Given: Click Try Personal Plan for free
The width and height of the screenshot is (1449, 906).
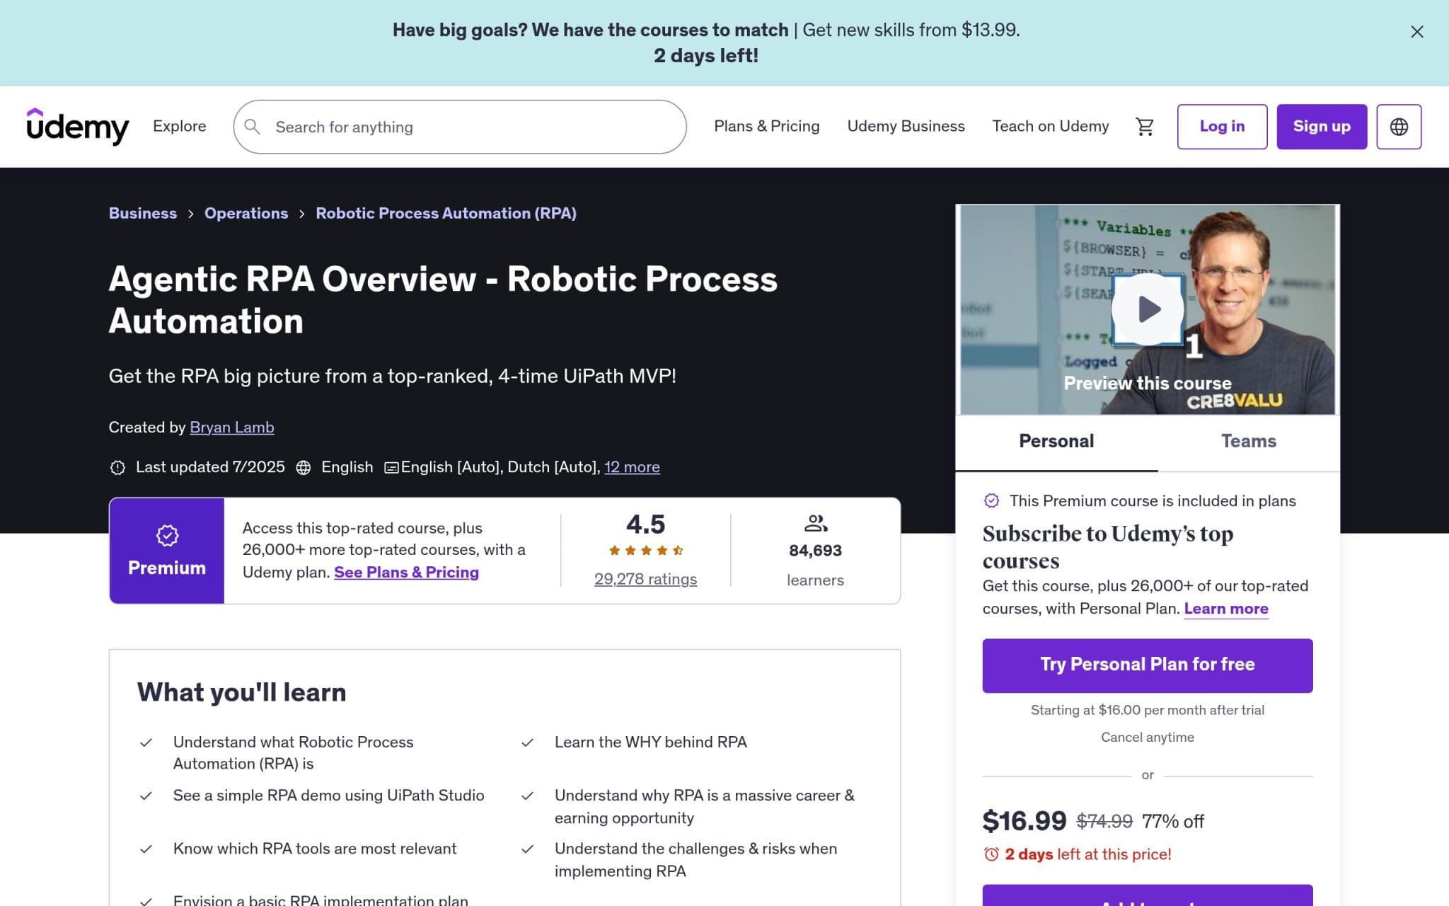Looking at the screenshot, I should tap(1147, 665).
